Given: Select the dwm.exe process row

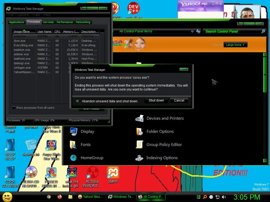Looking at the screenshot, I should coord(56,41).
